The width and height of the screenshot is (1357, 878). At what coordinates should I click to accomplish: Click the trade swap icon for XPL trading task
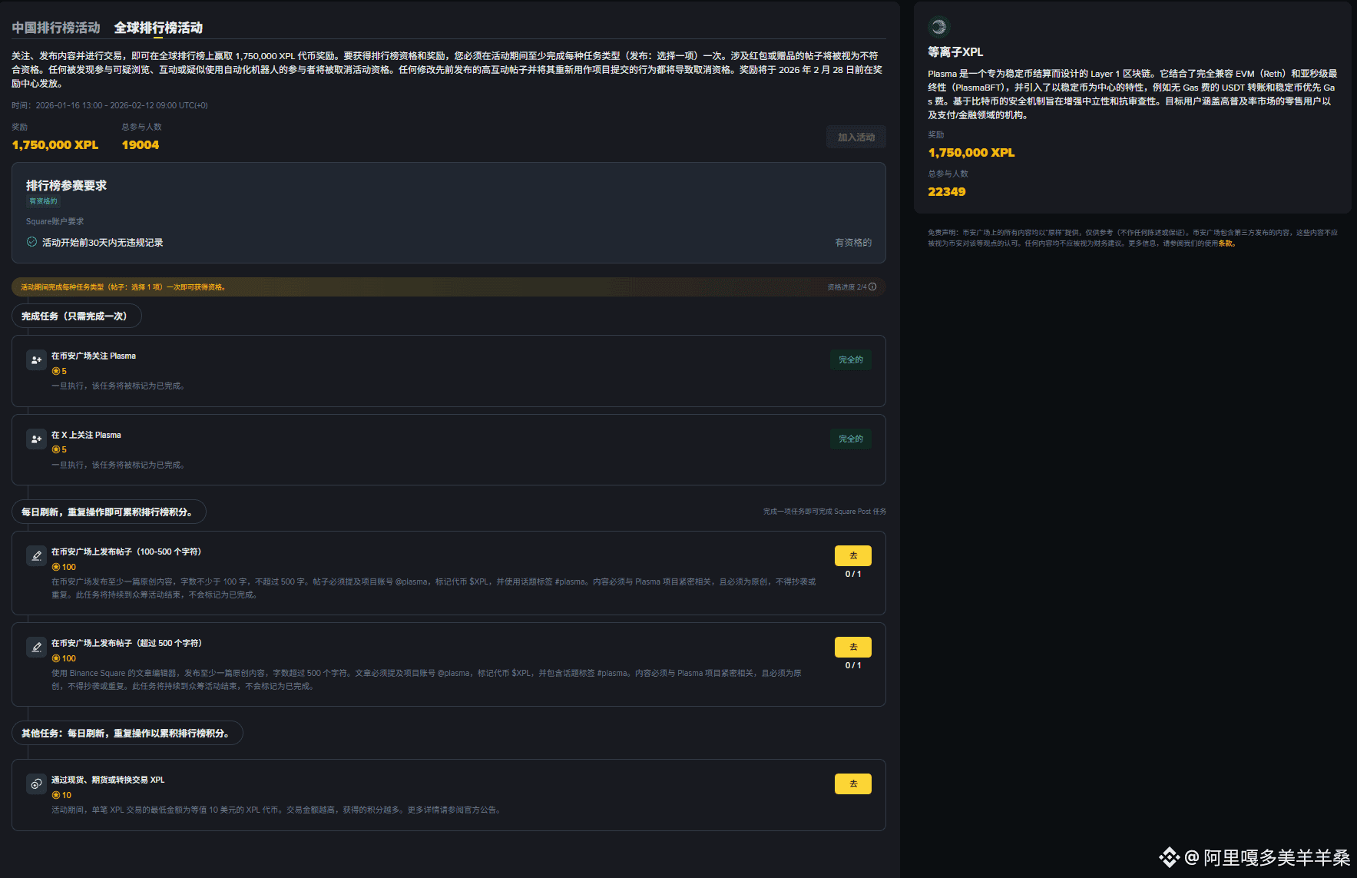pyautogui.click(x=36, y=784)
